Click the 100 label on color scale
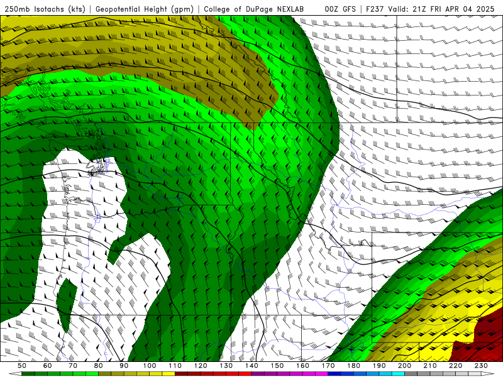This screenshot has width=503, height=377. point(150,366)
